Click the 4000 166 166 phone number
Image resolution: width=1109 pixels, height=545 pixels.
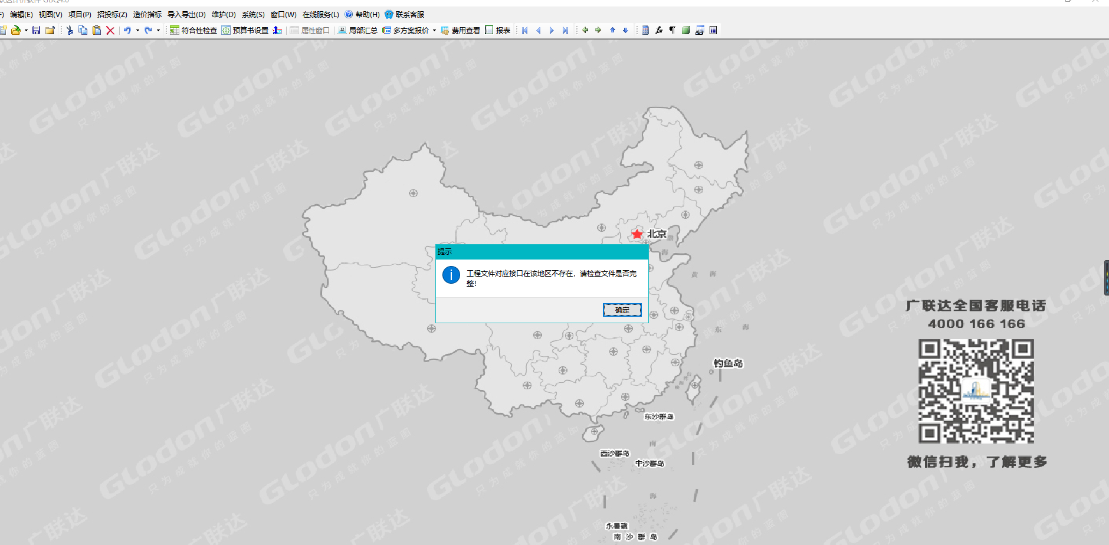976,324
